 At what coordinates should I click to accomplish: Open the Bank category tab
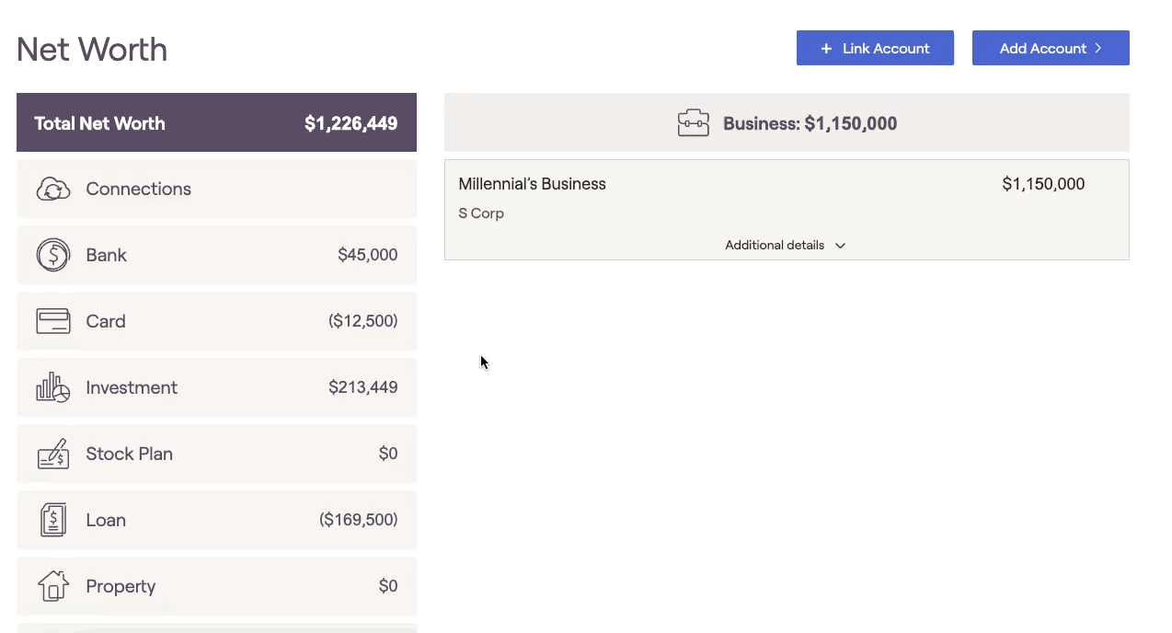[x=216, y=255]
